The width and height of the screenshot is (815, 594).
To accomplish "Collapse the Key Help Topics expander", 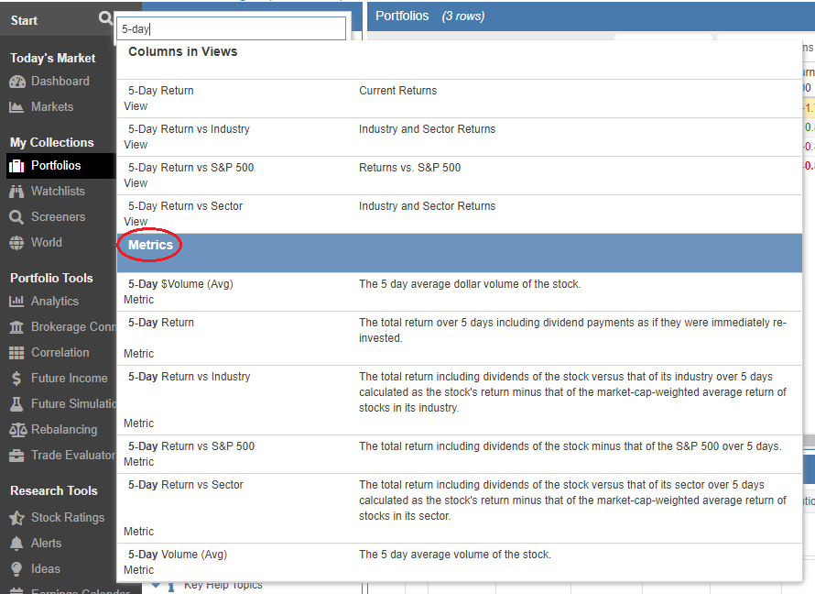I will pos(156,585).
